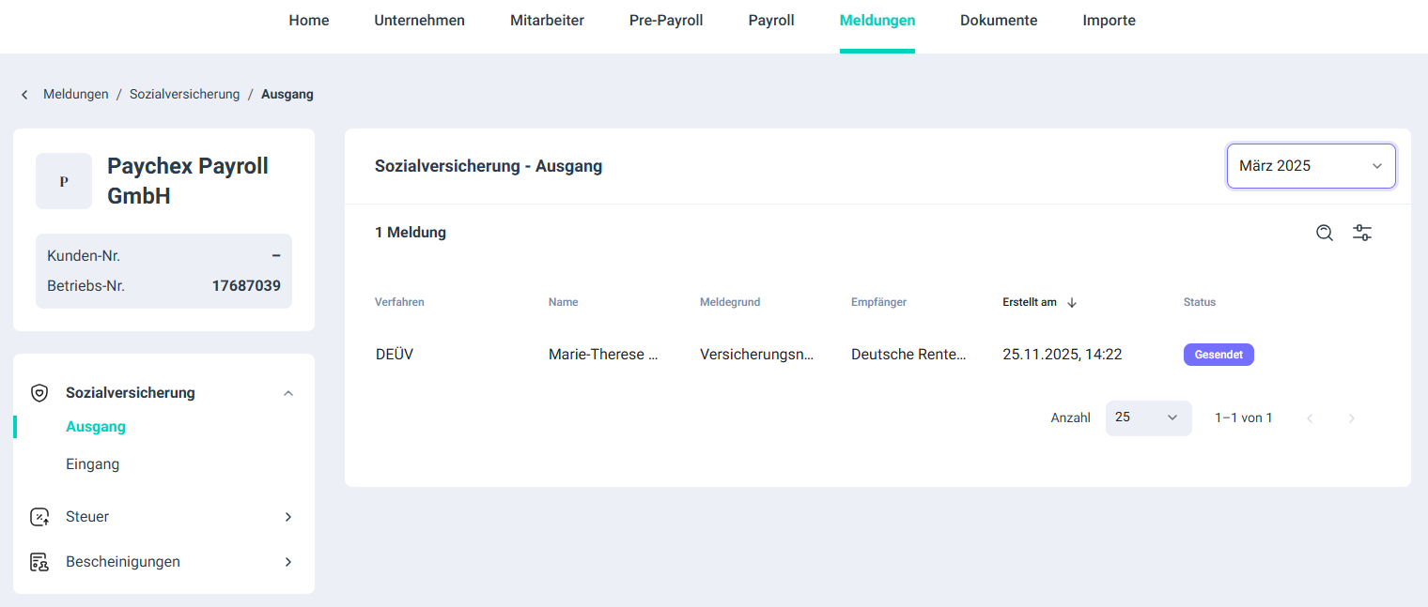Image resolution: width=1428 pixels, height=607 pixels.
Task: Expand the Bescheinigungen section chevron
Action: tap(288, 562)
